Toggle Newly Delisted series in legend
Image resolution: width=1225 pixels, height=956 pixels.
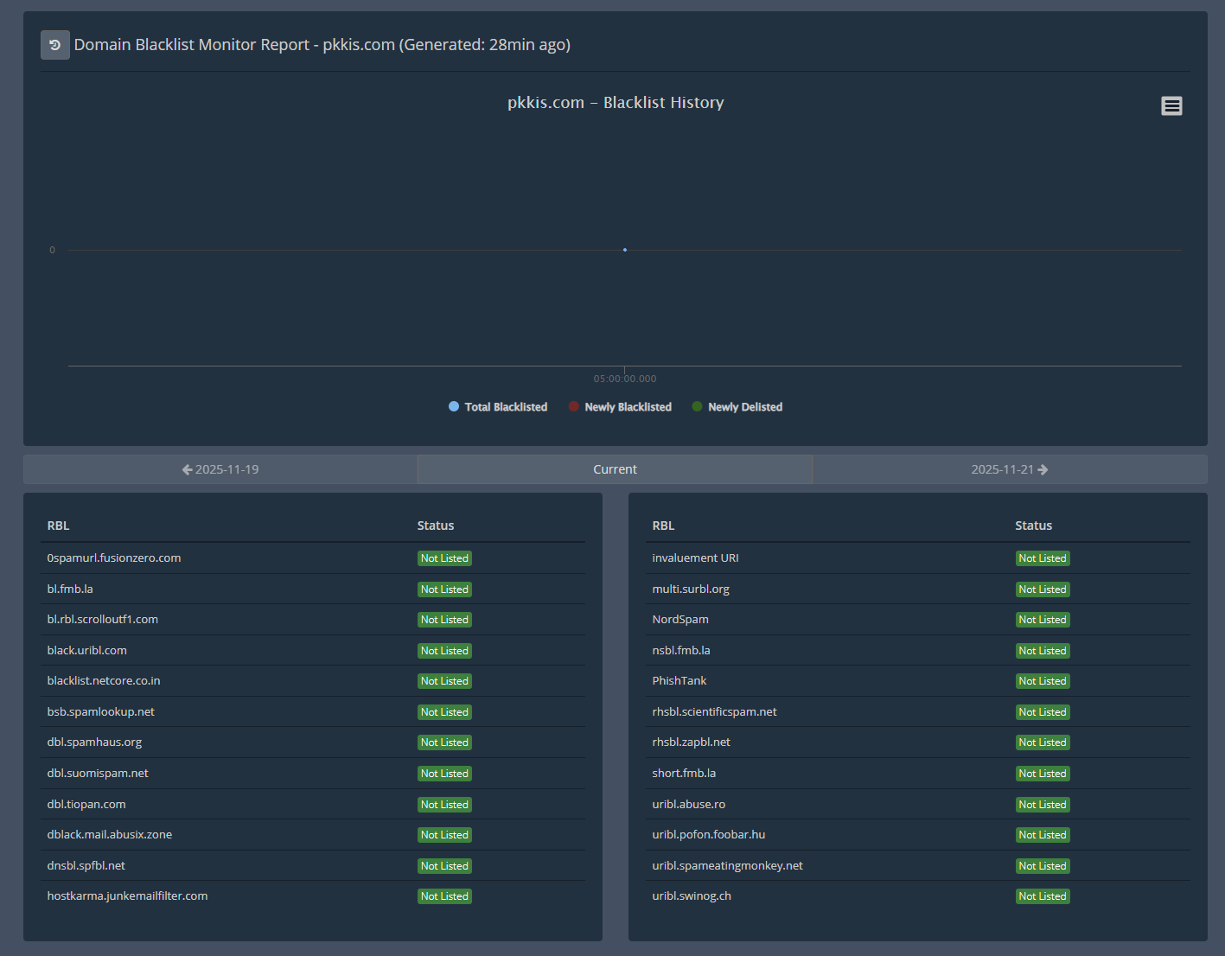click(x=744, y=407)
